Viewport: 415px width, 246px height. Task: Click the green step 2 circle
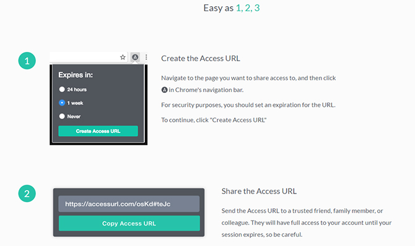click(27, 193)
